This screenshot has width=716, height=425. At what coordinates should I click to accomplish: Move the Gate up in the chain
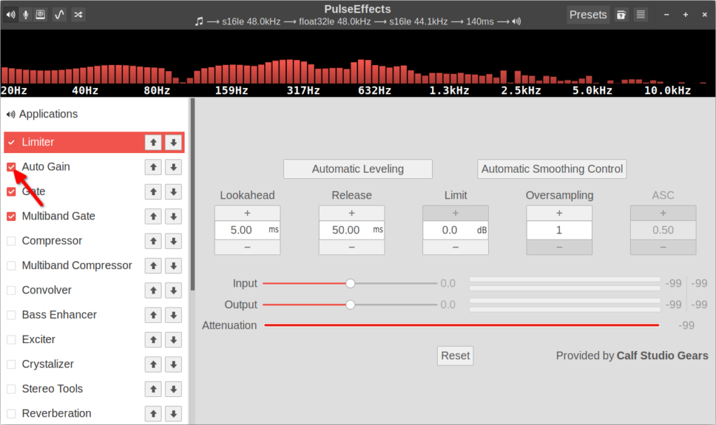pyautogui.click(x=152, y=191)
